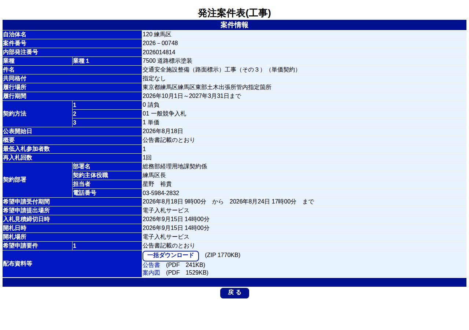Click the (PDF 241KB) size text

[x=186, y=265]
